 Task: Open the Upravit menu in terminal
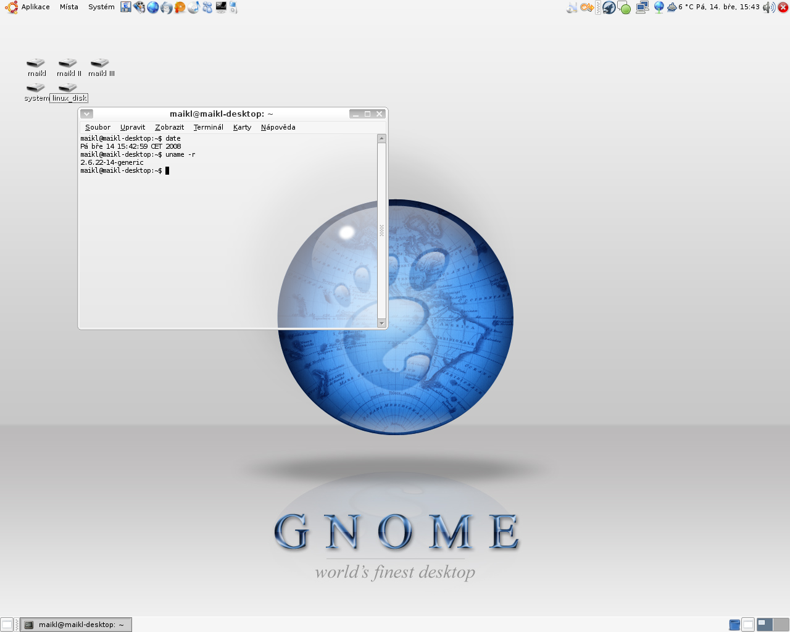(133, 127)
